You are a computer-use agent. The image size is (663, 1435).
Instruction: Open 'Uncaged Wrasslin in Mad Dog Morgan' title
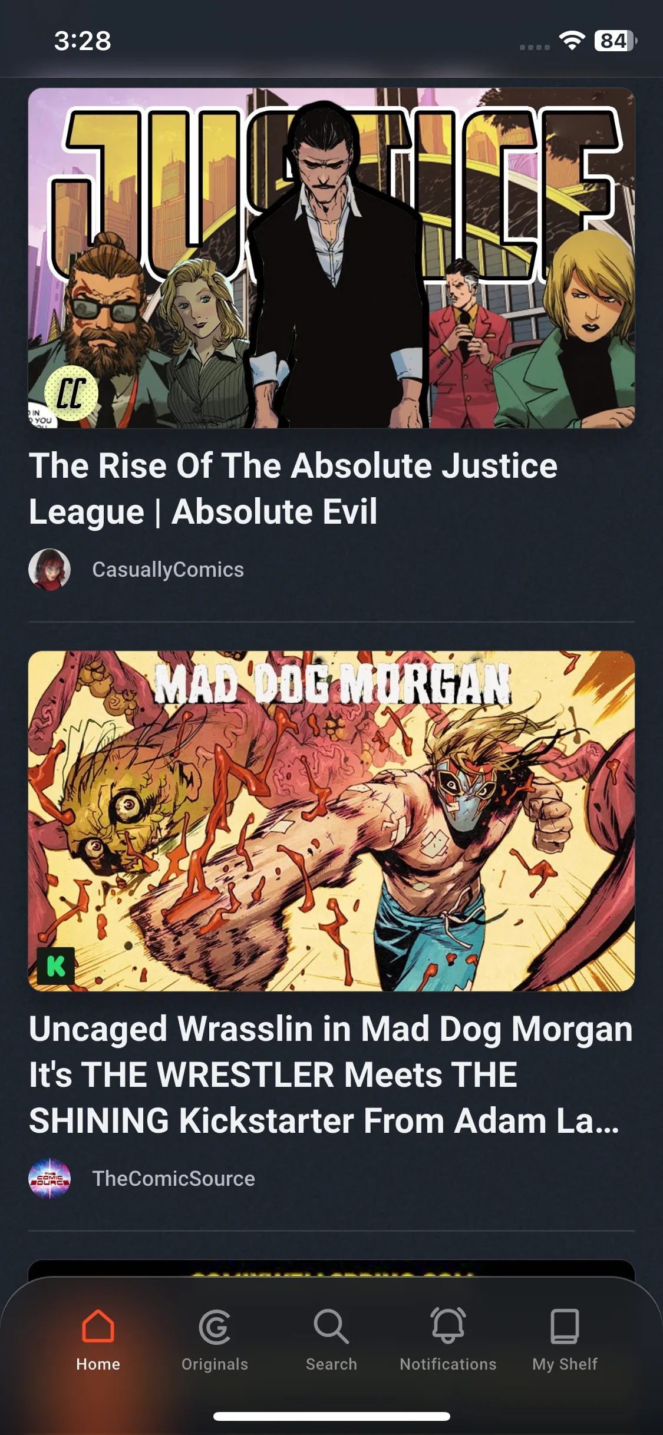coord(331,1074)
